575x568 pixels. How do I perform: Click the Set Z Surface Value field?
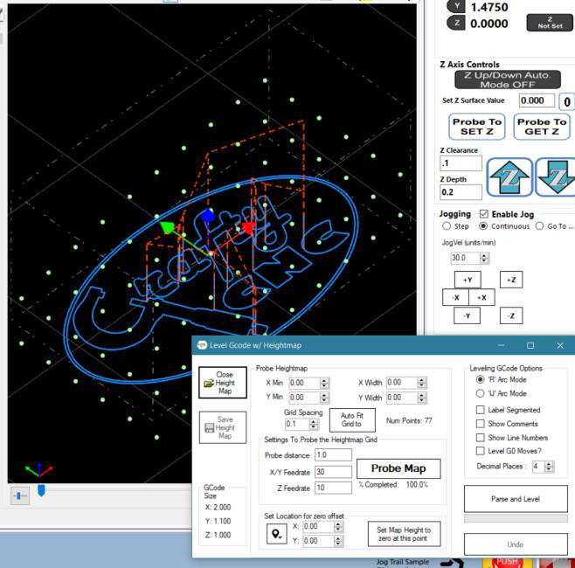click(x=537, y=100)
